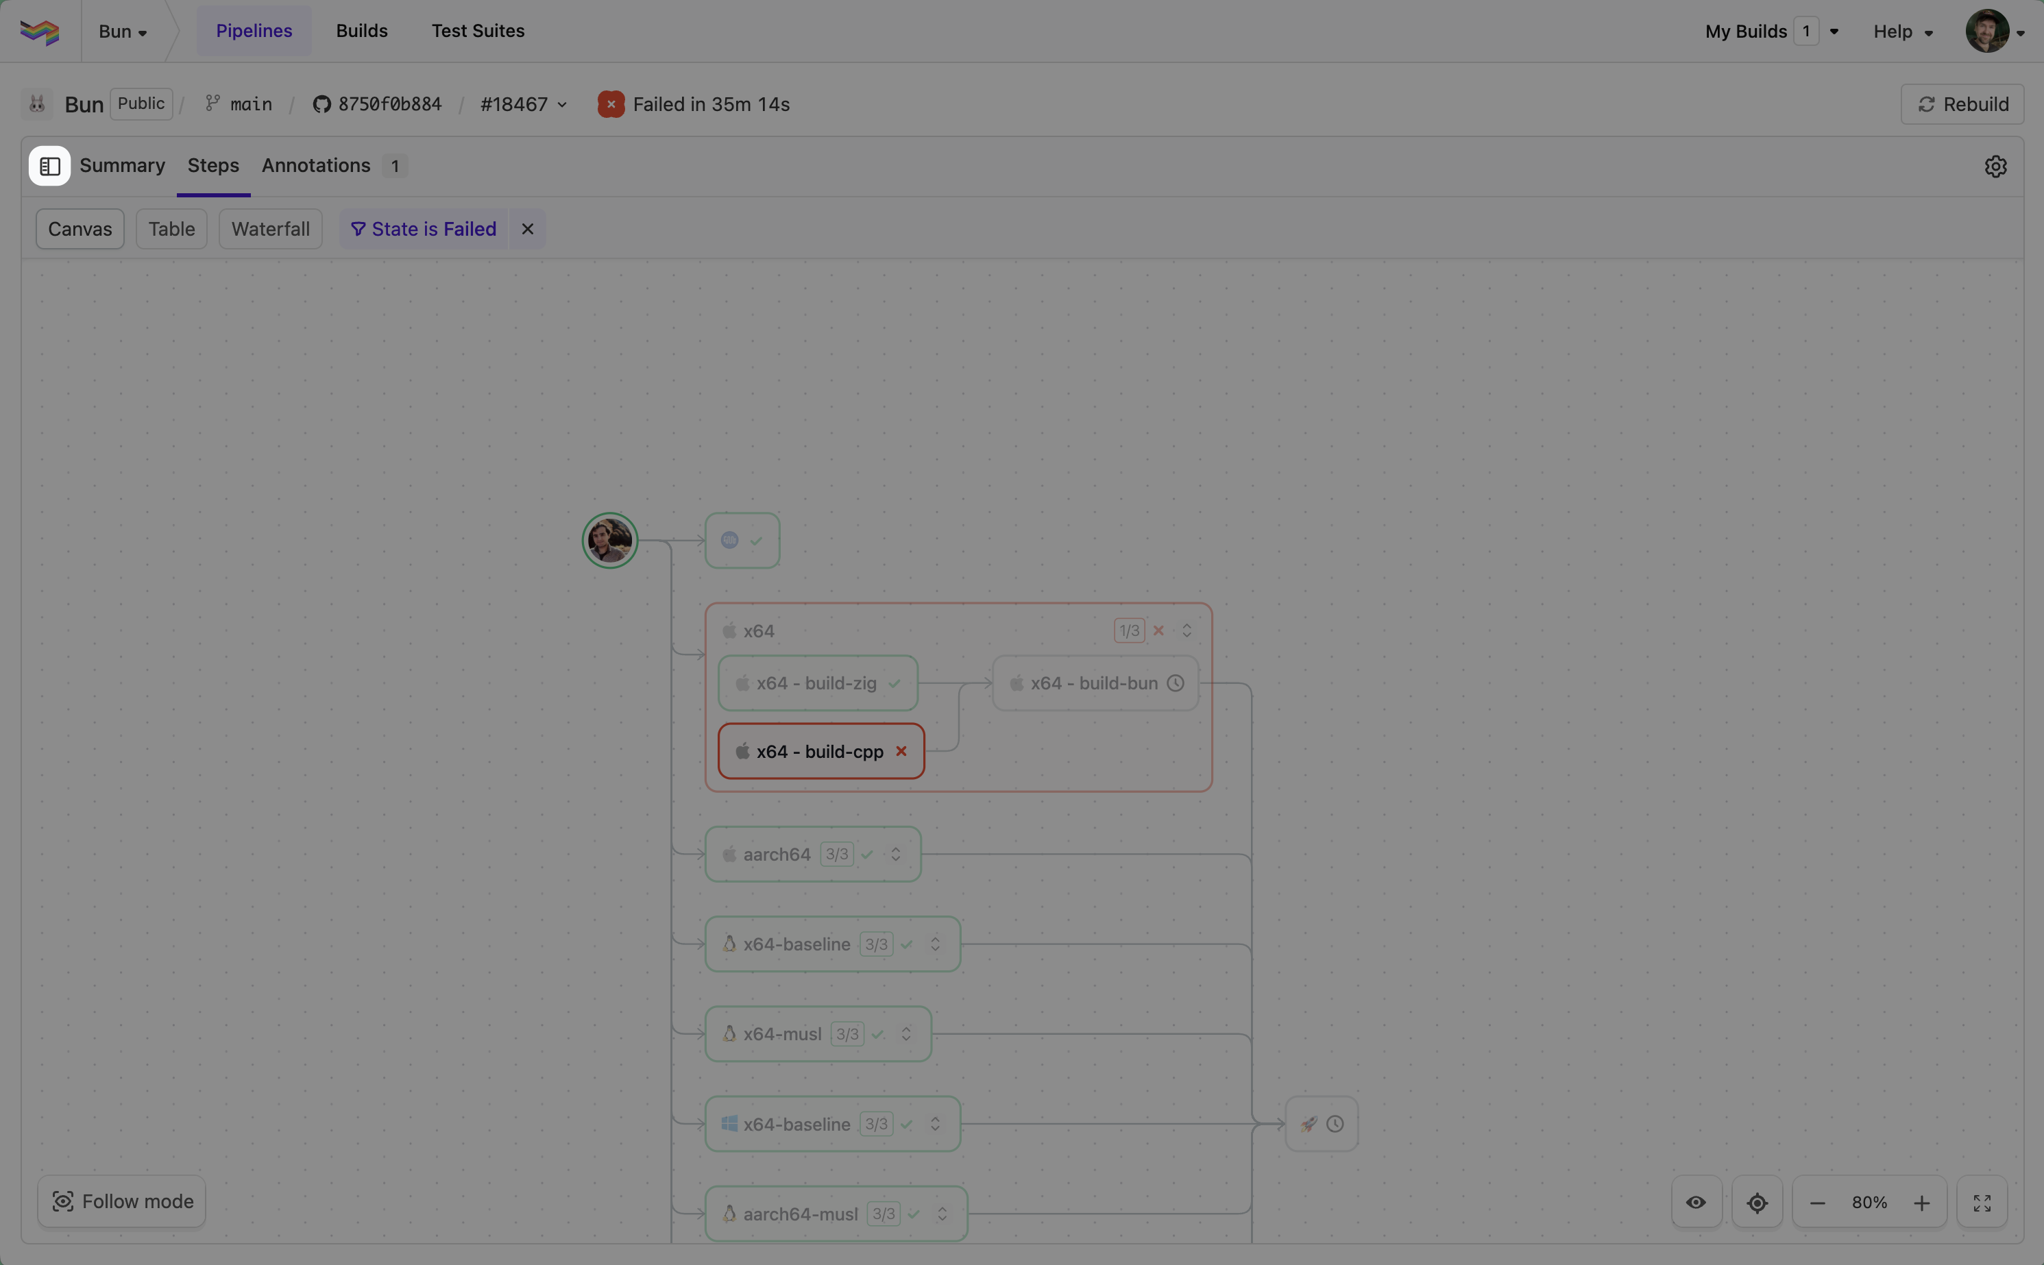The height and width of the screenshot is (1265, 2044).
Task: Zoom out with the minus icon
Action: [1816, 1202]
